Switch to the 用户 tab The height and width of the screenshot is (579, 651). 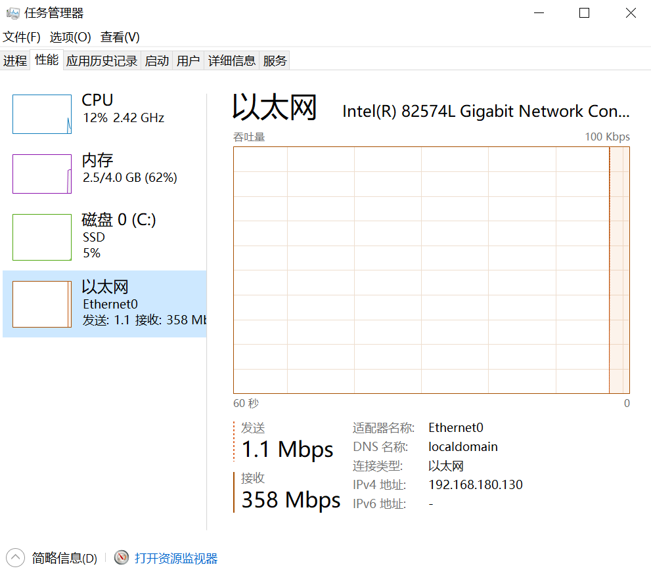pos(188,61)
